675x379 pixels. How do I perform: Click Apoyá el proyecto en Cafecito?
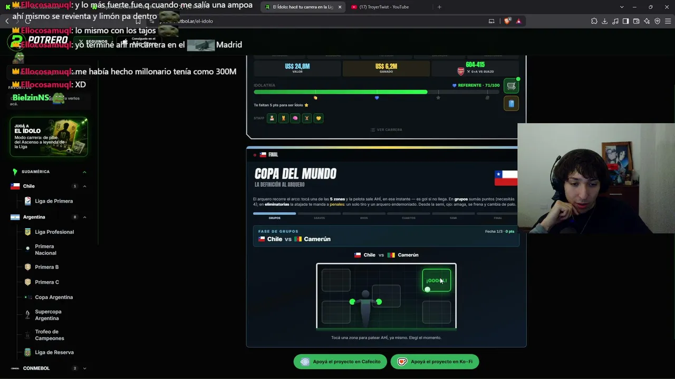[340, 362]
